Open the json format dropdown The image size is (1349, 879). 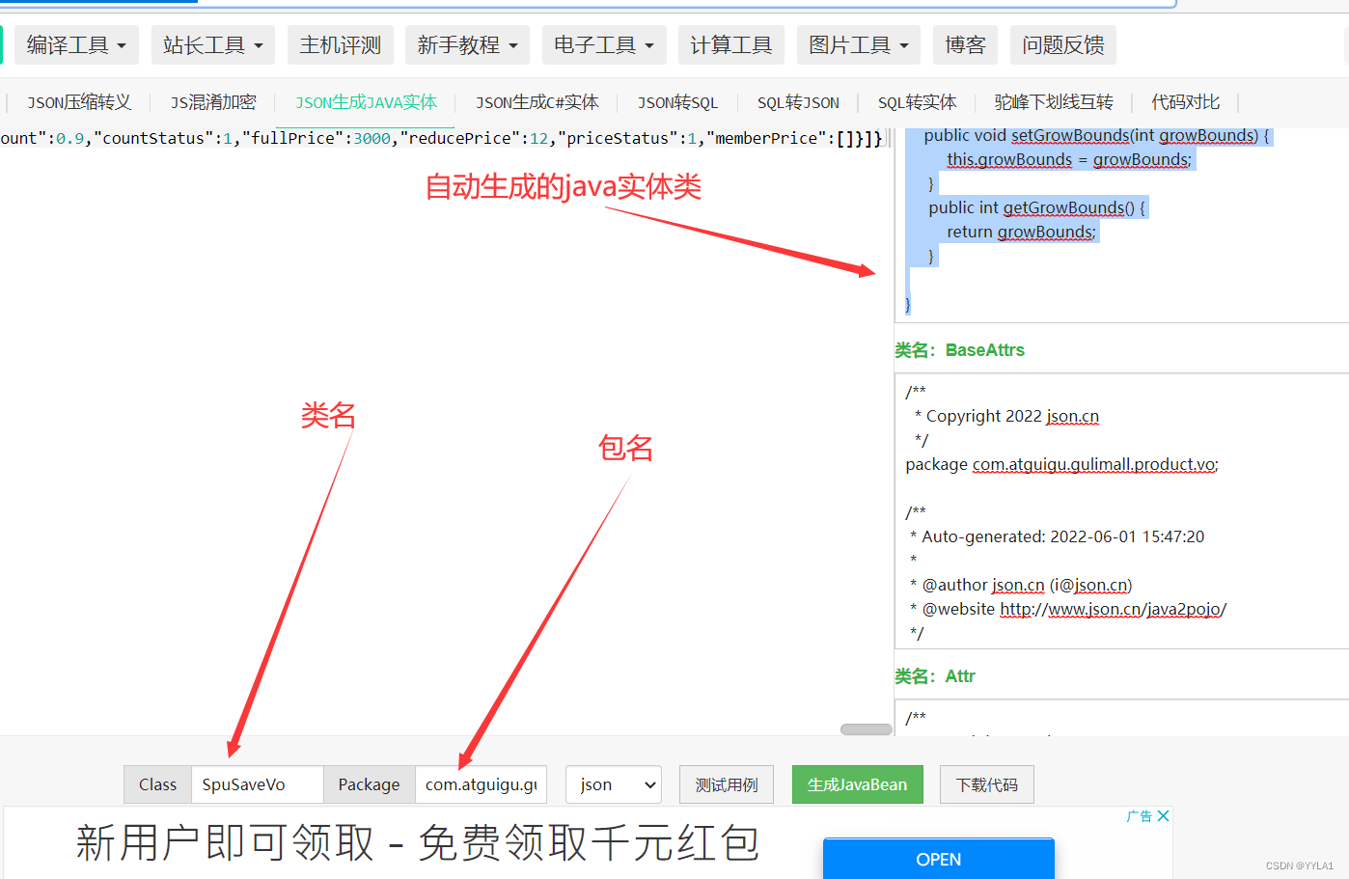coord(614,784)
